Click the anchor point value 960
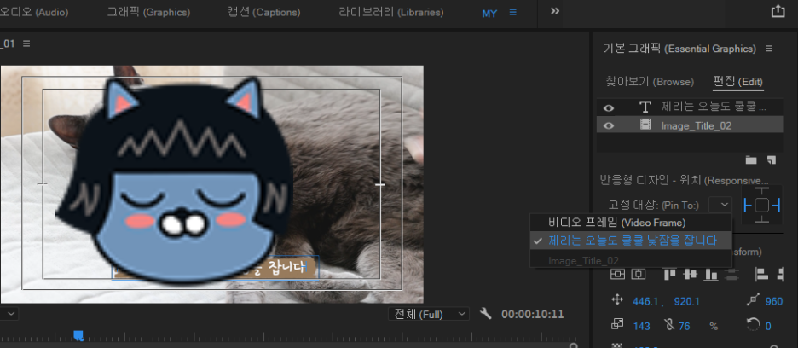The height and width of the screenshot is (348, 798). [774, 301]
